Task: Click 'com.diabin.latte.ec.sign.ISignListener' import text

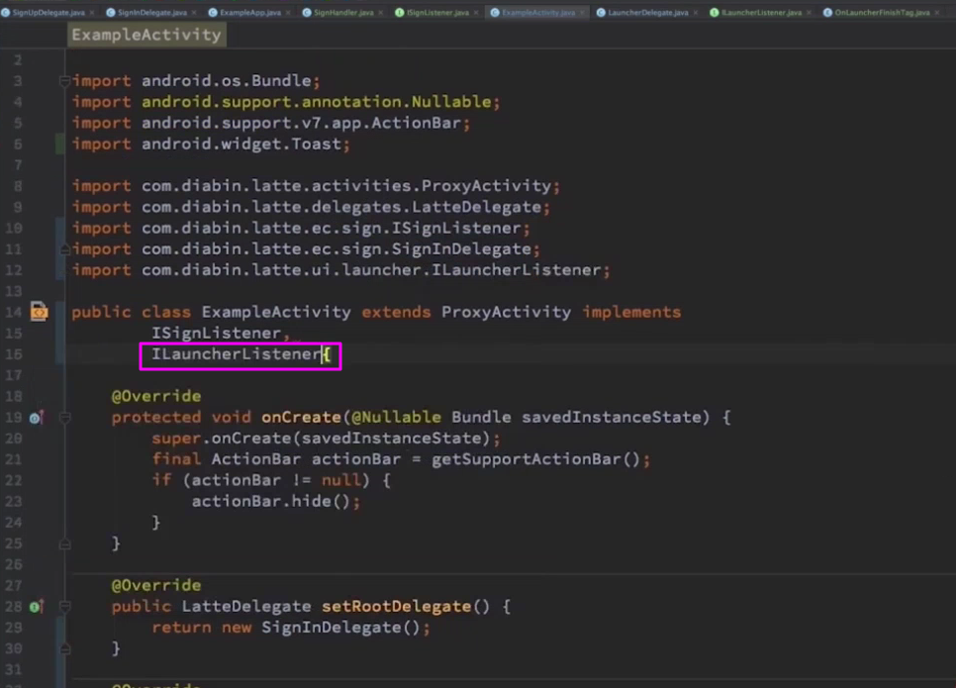Action: (x=332, y=228)
